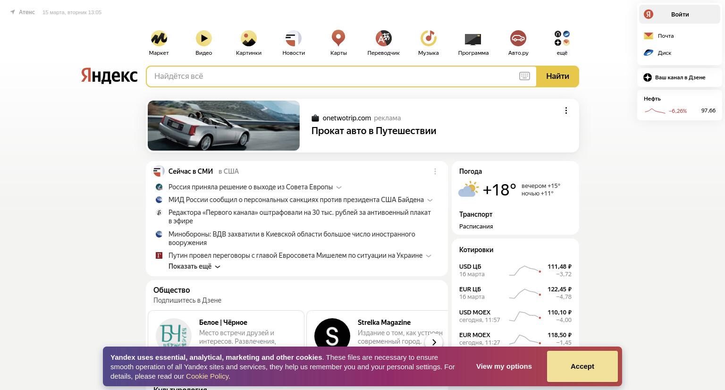Click the Strelka Magazine avatar
Viewport: 725px width, 390px height.
pyautogui.click(x=332, y=335)
